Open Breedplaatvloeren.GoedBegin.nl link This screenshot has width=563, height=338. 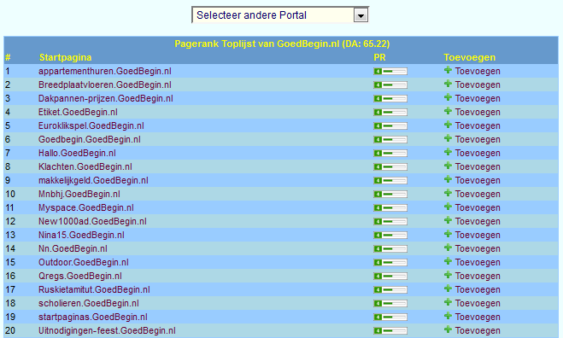point(105,84)
